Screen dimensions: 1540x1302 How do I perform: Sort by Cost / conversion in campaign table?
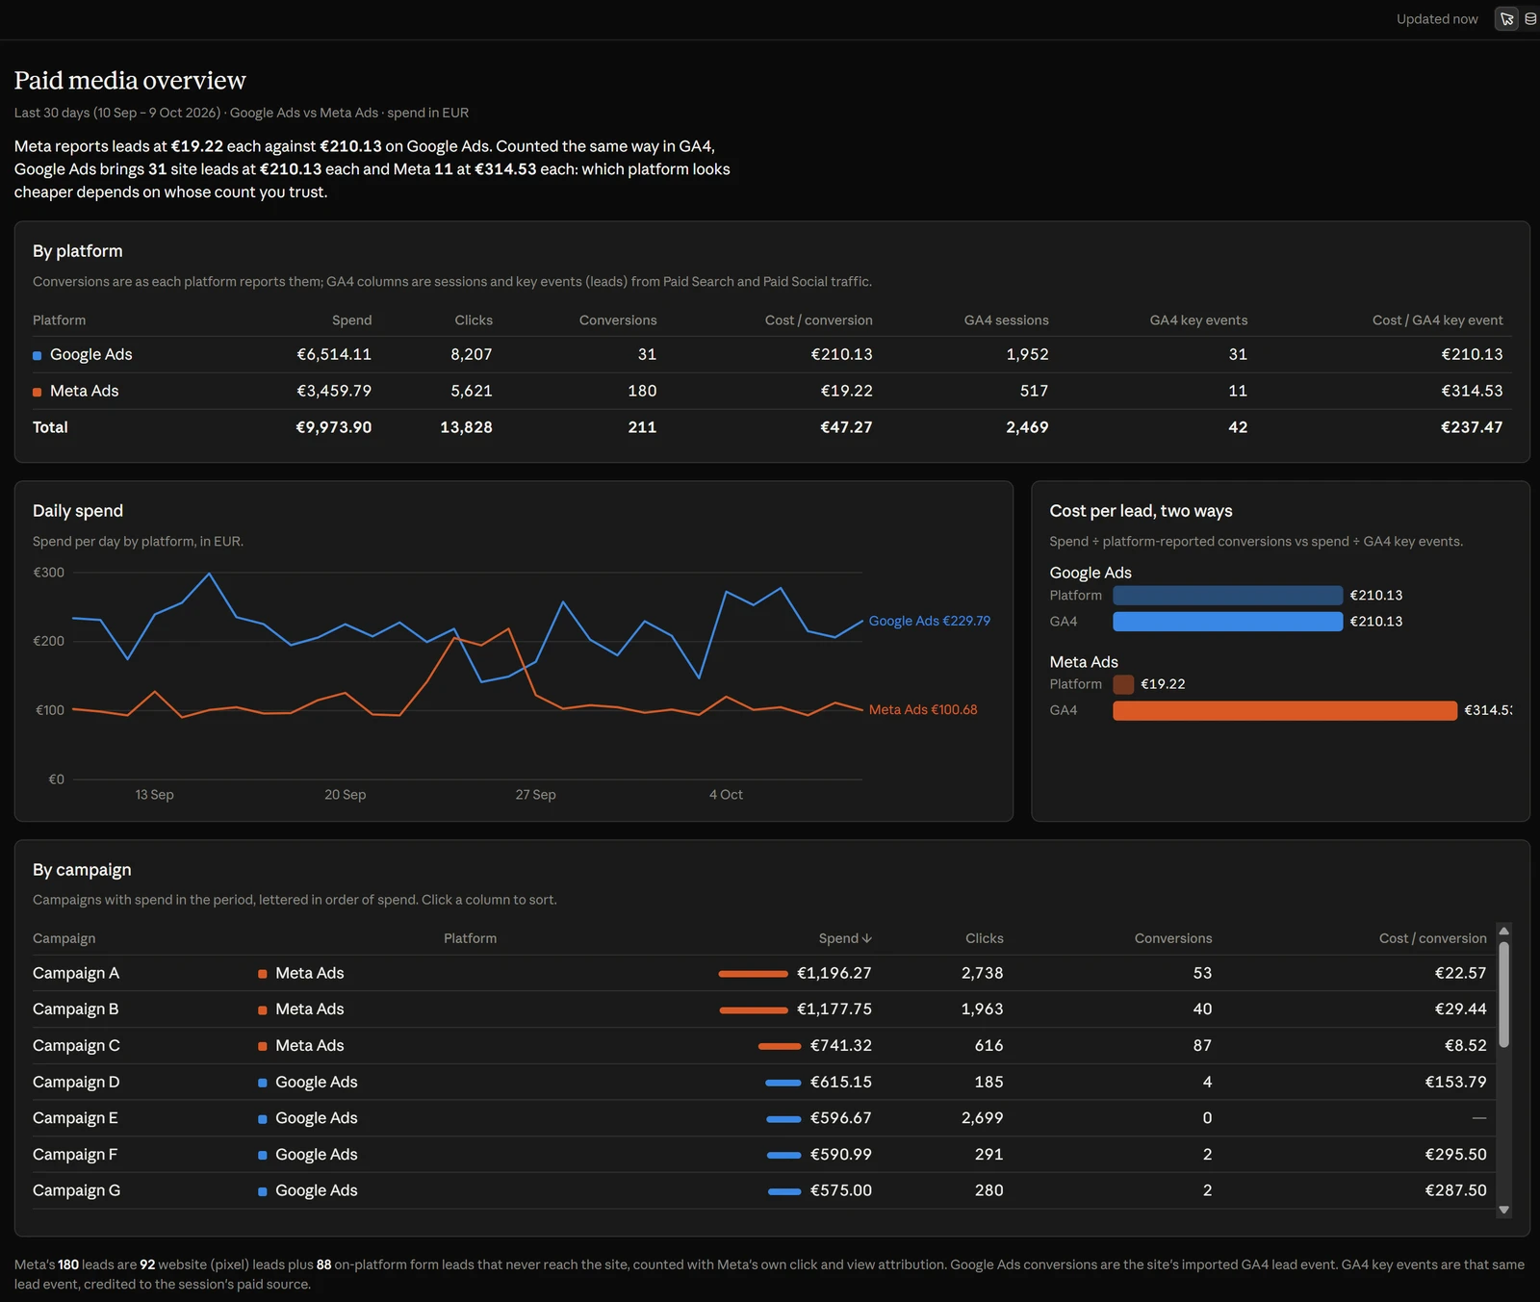coord(1432,938)
